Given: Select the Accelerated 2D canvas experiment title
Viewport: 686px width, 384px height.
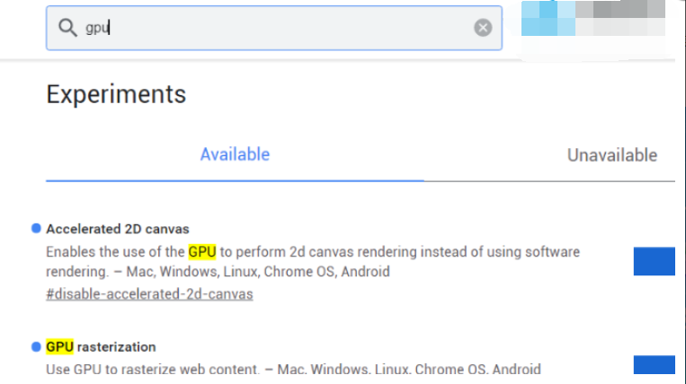Looking at the screenshot, I should pos(118,229).
